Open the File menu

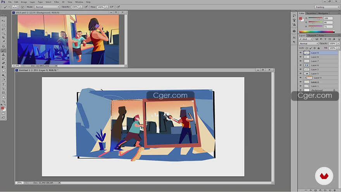(10, 2)
